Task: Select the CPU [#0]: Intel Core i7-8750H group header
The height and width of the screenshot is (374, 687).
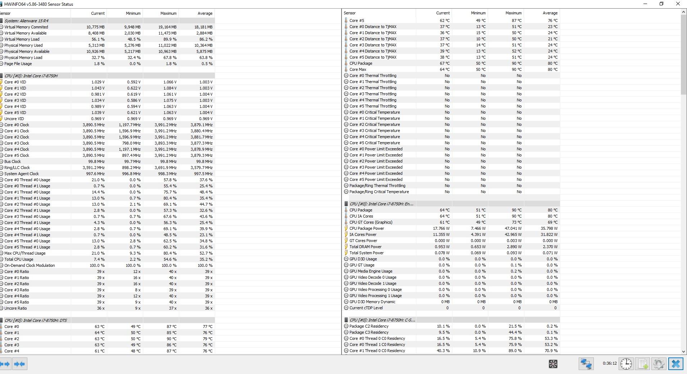Action: 31,76
